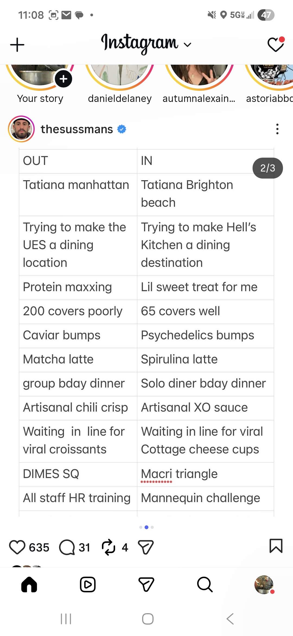Open direct messages in bottom bar

coord(146,584)
